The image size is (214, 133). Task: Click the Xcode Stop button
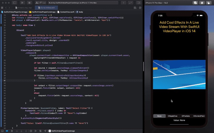pyautogui.click(x=29, y=3)
